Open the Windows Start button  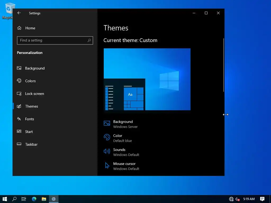point(5,199)
